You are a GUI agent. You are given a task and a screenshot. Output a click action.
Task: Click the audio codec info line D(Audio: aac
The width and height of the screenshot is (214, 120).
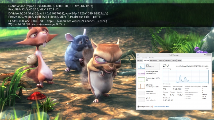click(x=51, y=6)
